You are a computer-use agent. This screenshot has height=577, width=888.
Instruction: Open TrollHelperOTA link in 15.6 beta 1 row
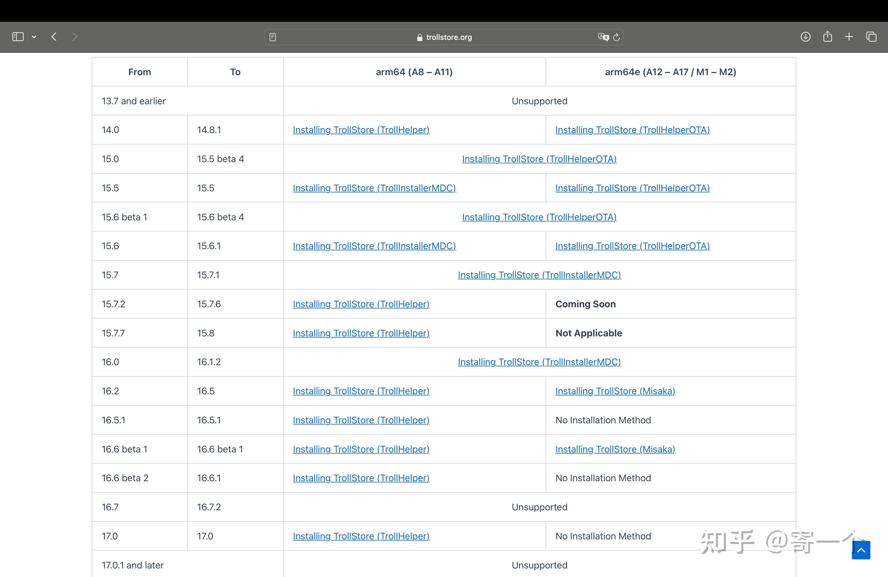point(539,217)
